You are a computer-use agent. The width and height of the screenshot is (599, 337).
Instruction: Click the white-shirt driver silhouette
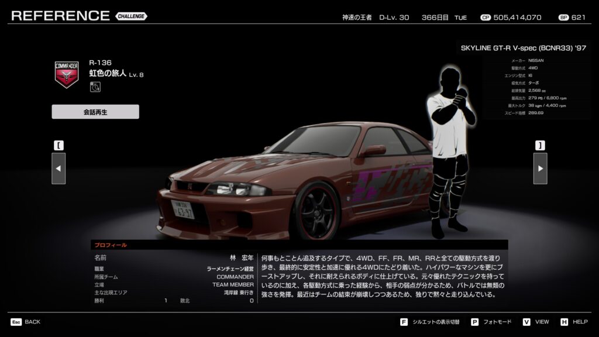click(449, 146)
